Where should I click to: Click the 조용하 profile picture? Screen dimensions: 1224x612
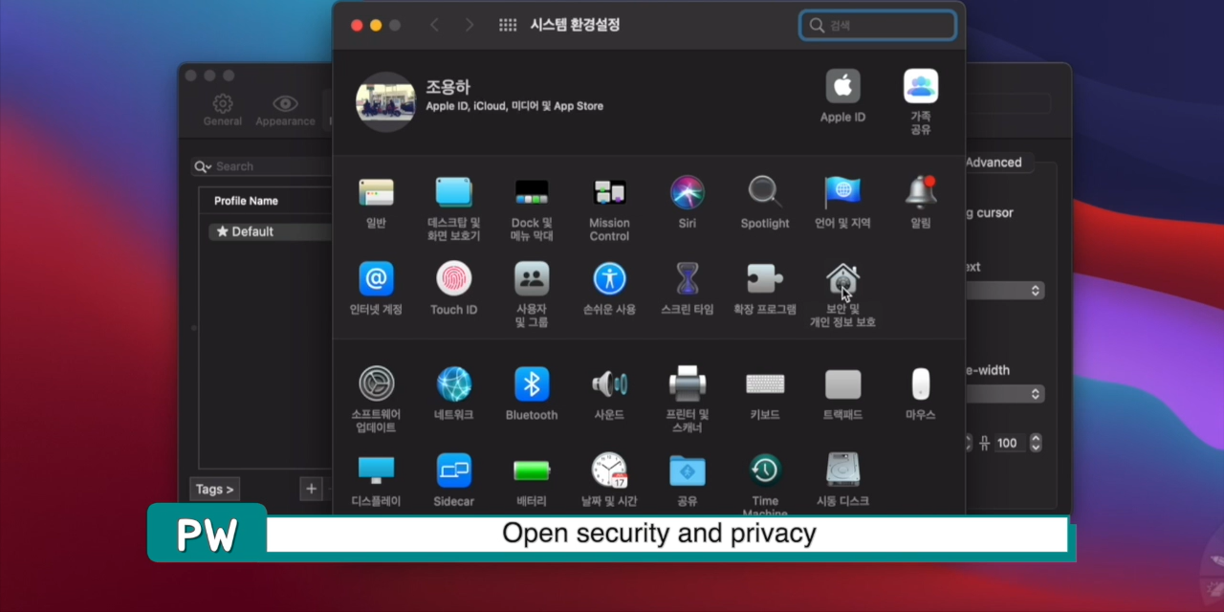385,101
